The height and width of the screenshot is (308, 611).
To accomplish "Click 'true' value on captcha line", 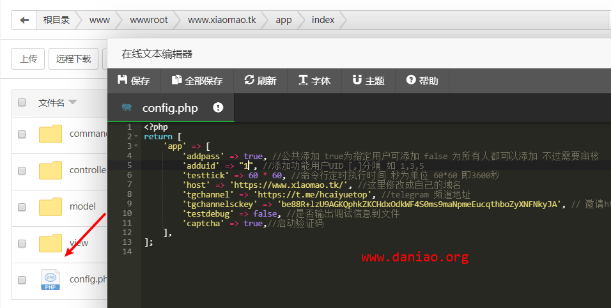I will [x=253, y=223].
